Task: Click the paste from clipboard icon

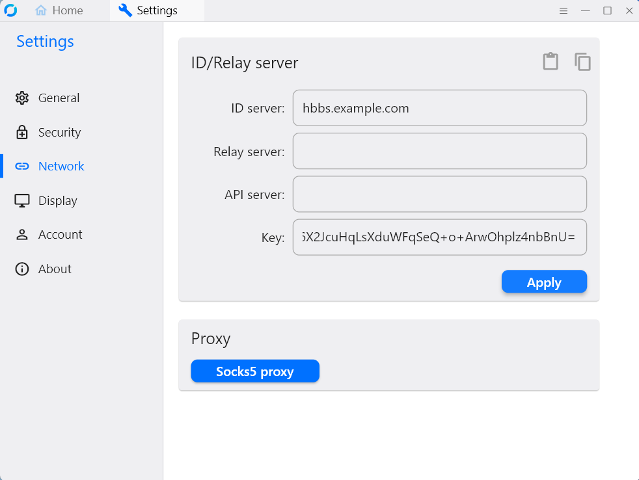Action: [551, 62]
